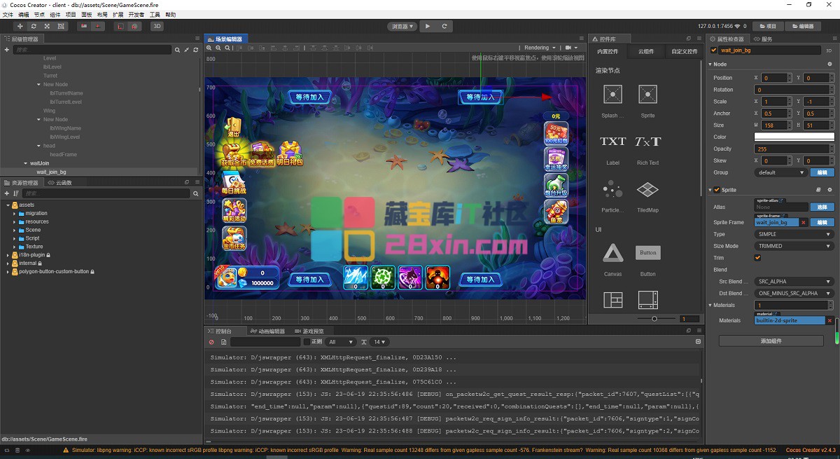The height and width of the screenshot is (459, 840).
Task: Select the move transform tool in toolbar
Action: pos(20,26)
